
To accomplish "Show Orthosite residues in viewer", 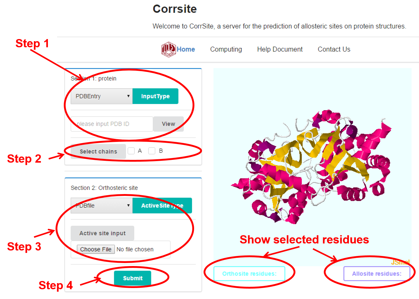I will pos(249,274).
